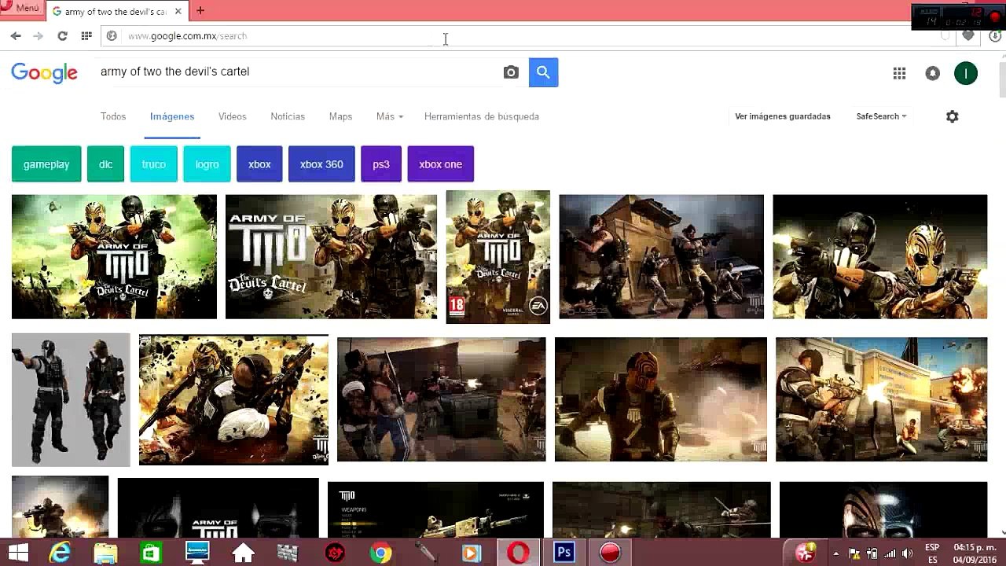This screenshot has height=566, width=1006.
Task: Filter results by gameplay chip
Action: point(46,164)
